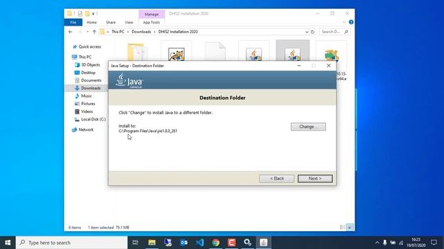Click 'This PC' in the address breadcrumb

118,32
